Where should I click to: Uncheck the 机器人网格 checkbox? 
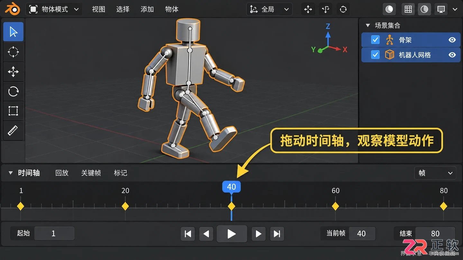375,55
